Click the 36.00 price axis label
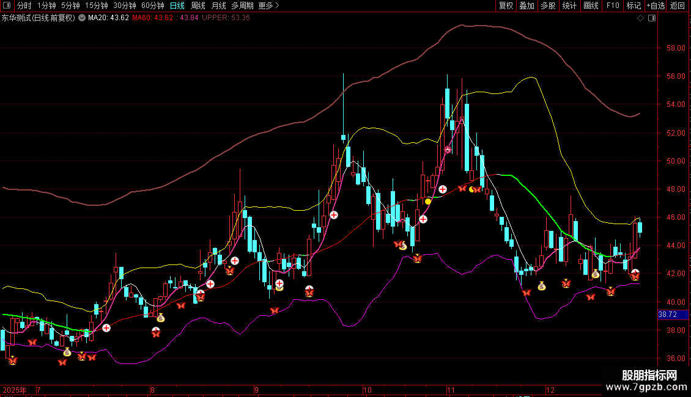Image resolution: width=691 pixels, height=397 pixels. [676, 359]
